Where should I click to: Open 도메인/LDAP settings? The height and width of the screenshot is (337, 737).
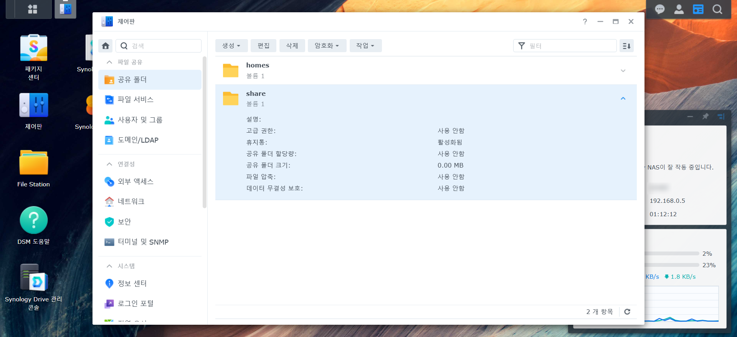[150, 140]
